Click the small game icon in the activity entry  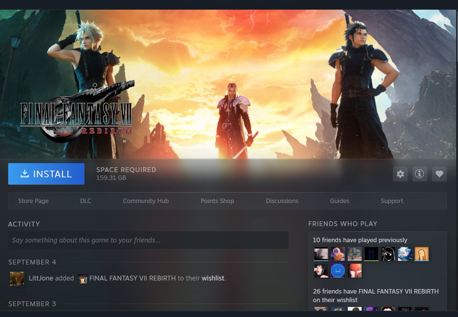click(x=82, y=278)
